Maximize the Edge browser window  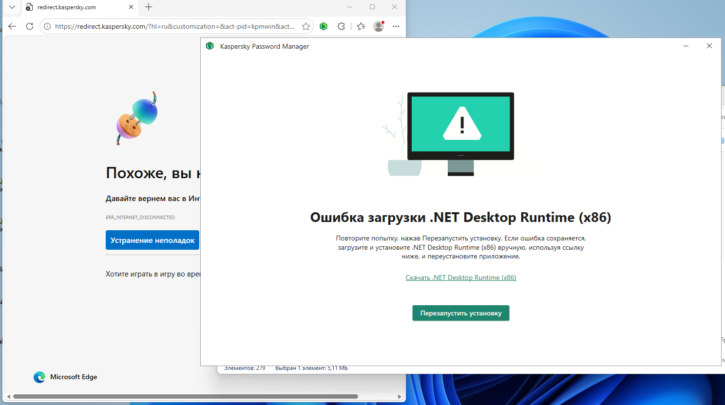[372, 7]
